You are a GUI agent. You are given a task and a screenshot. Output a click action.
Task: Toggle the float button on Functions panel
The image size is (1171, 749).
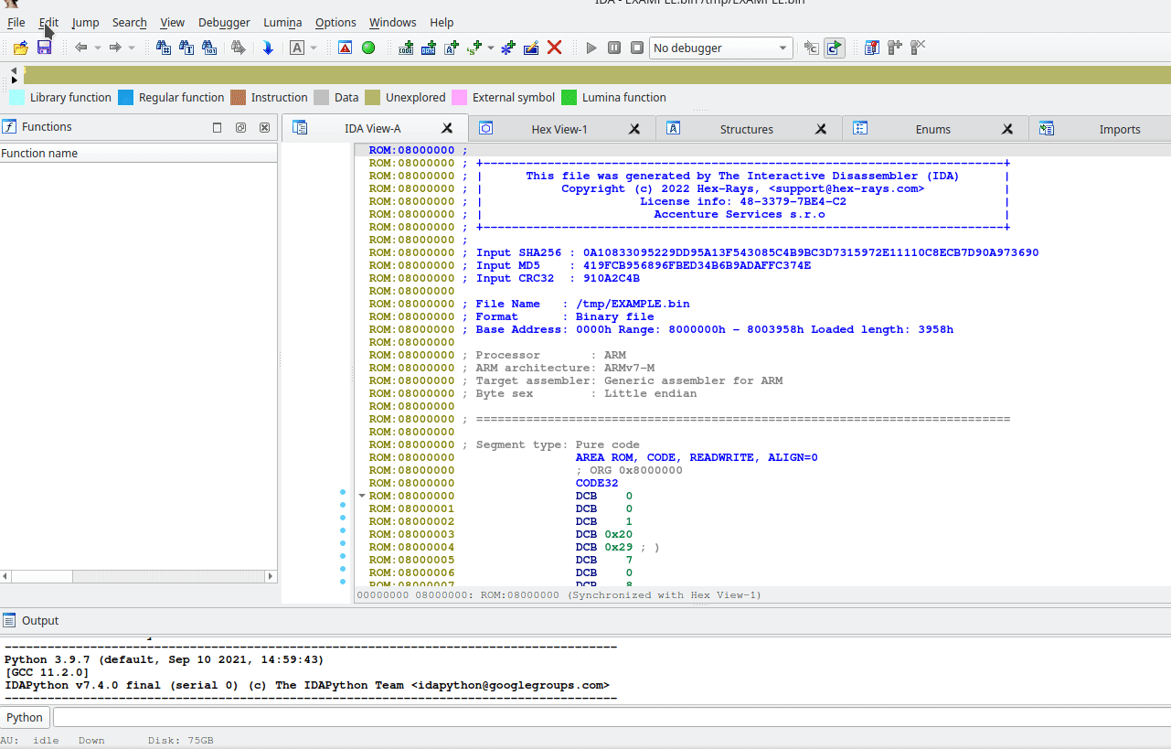coord(241,128)
